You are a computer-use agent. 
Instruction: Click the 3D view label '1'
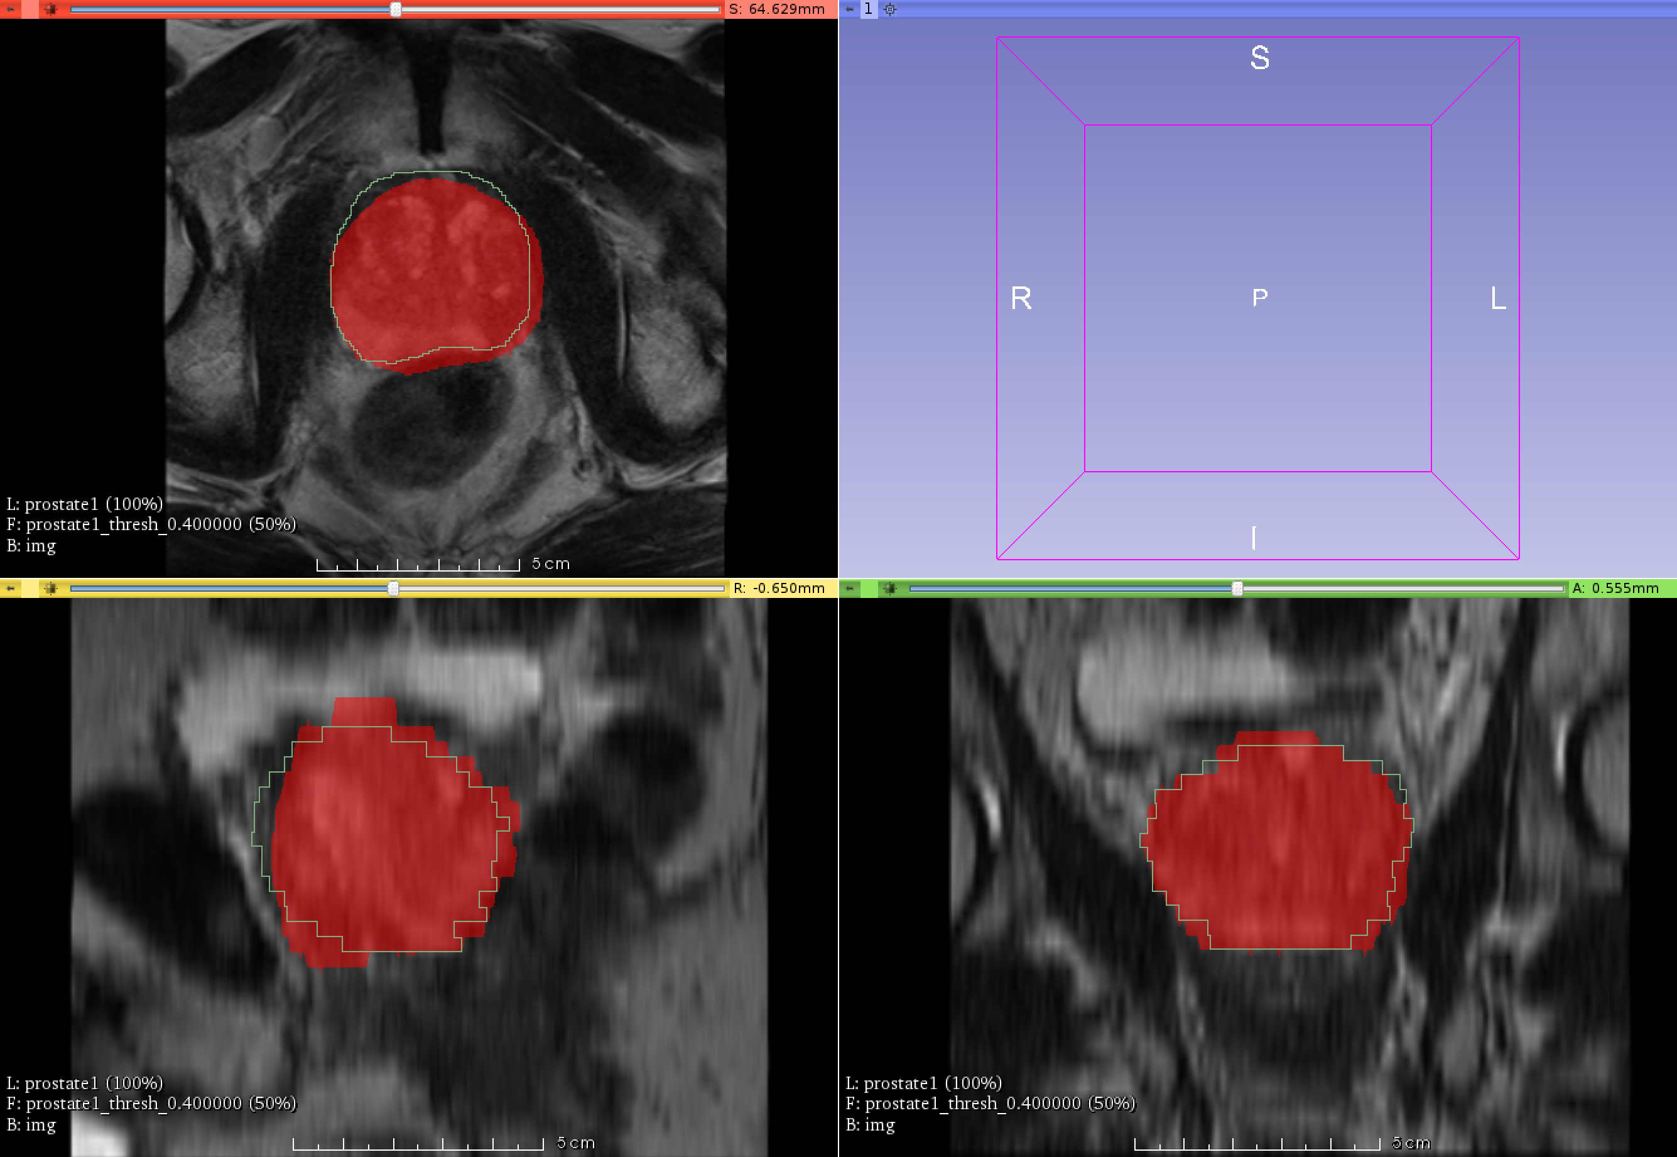(868, 9)
